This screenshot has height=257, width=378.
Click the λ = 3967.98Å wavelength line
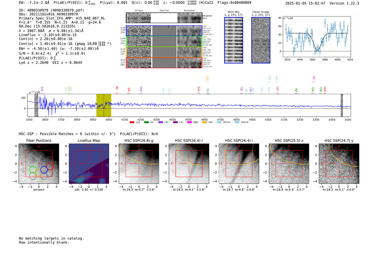tap(51, 31)
